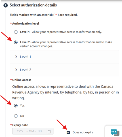This screenshot has width=122, height=137.
Task: Open the calendar picker beside Expiry date
Action: click(x=49, y=131)
